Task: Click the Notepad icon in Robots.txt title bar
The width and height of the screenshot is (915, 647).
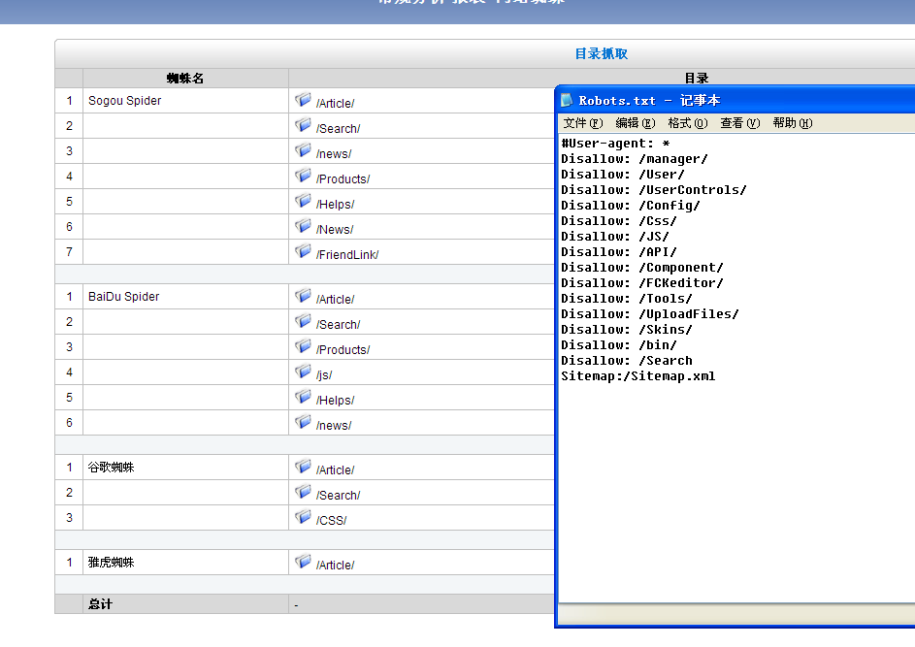Action: (568, 100)
